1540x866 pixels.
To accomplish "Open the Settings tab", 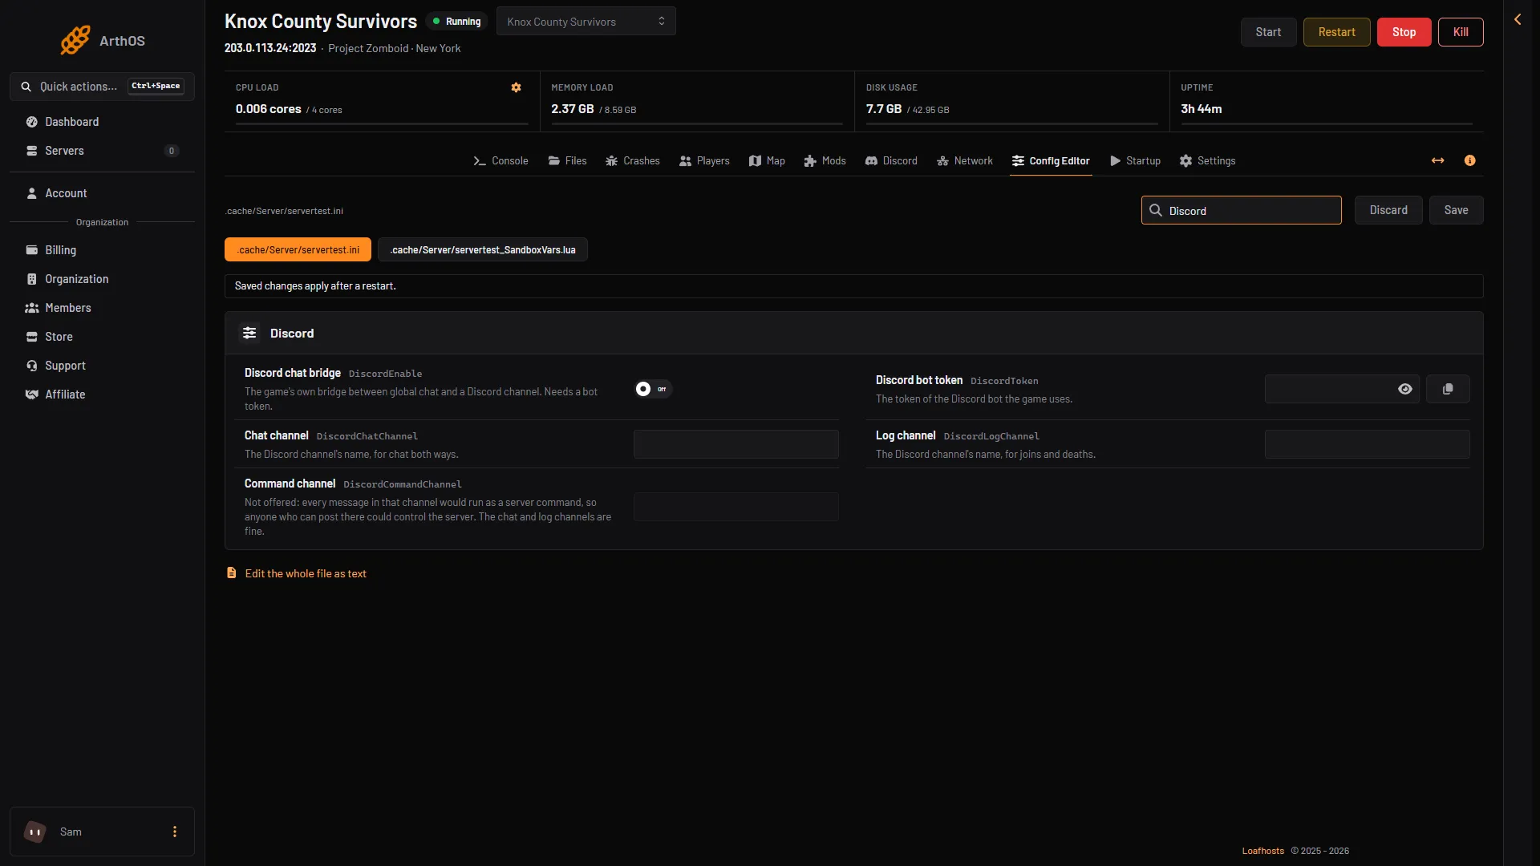I will 1208,161.
